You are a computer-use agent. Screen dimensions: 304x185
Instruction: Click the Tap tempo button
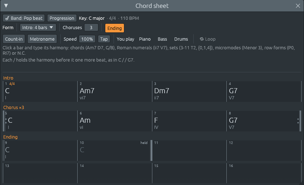click(x=104, y=39)
